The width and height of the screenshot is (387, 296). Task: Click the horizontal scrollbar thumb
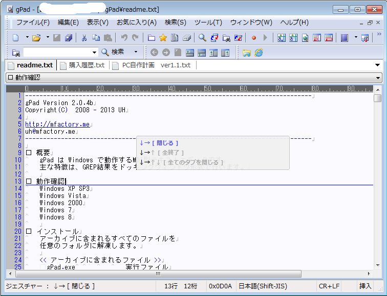158,274
